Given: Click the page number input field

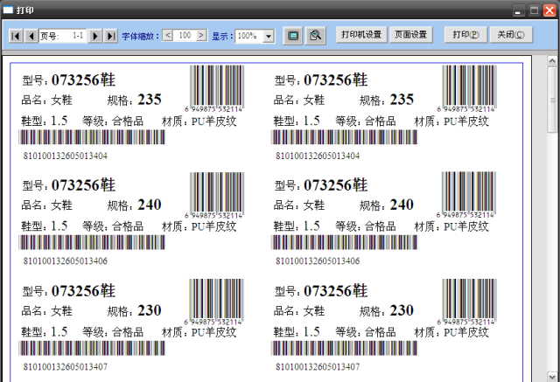Looking at the screenshot, I should [x=64, y=36].
